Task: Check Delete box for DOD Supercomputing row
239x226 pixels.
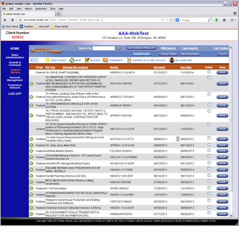Action: tap(209, 125)
